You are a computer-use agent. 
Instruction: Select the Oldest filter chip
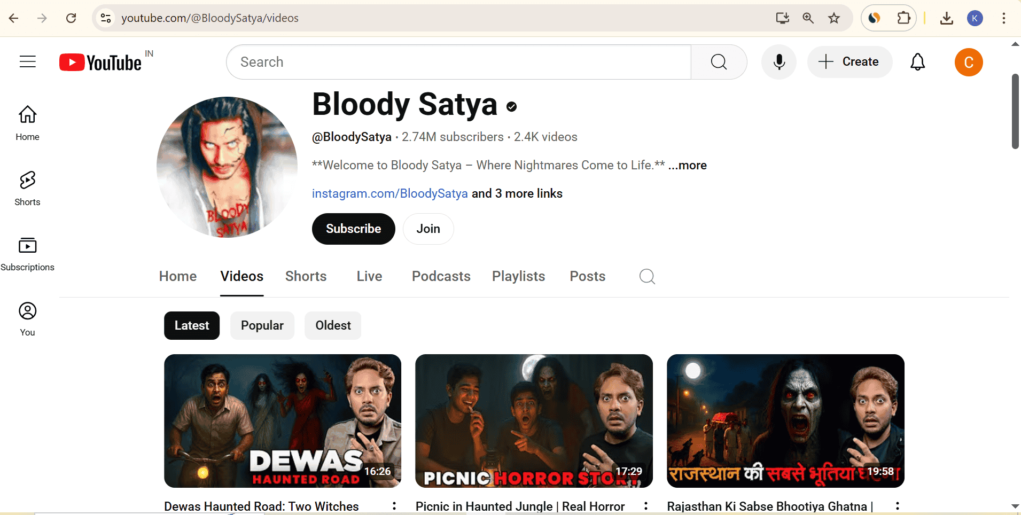[333, 325]
